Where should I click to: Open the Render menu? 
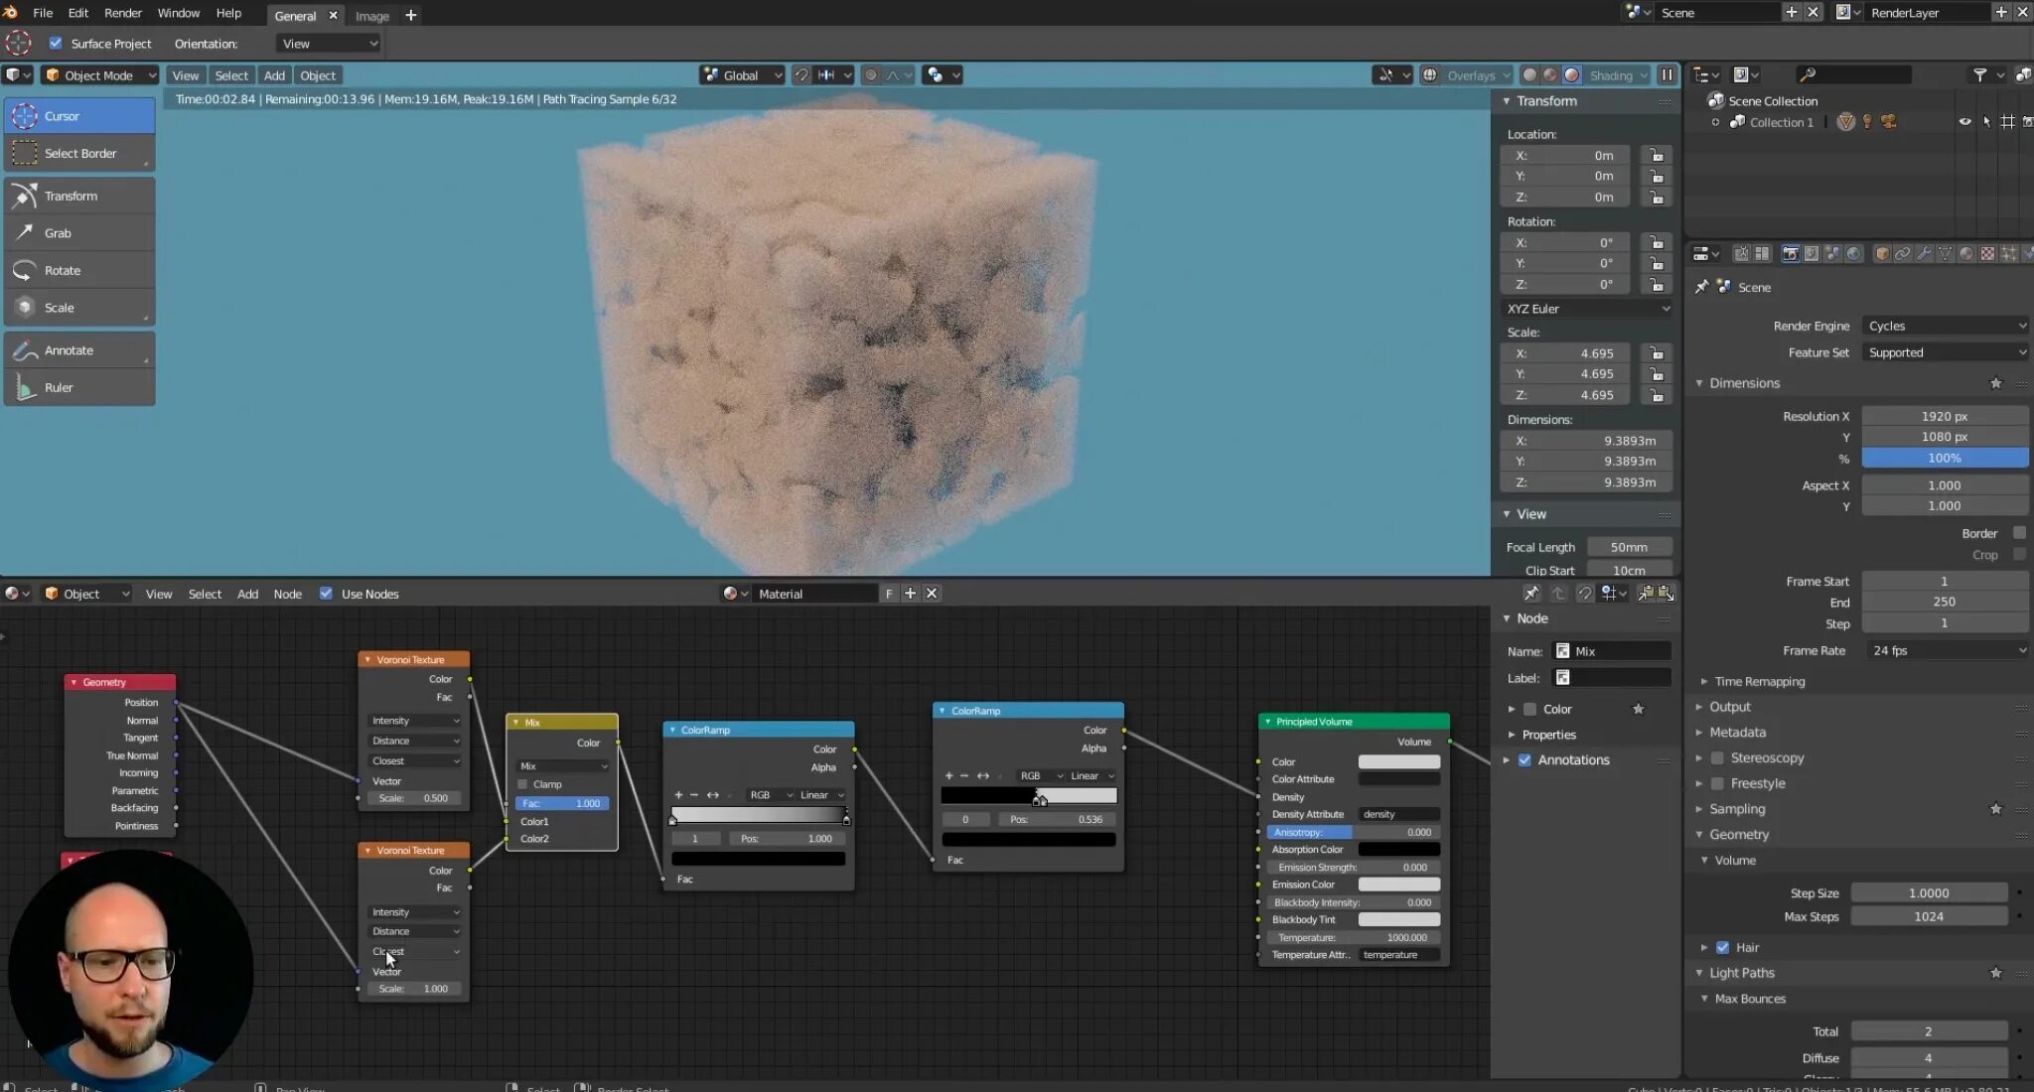(x=123, y=13)
